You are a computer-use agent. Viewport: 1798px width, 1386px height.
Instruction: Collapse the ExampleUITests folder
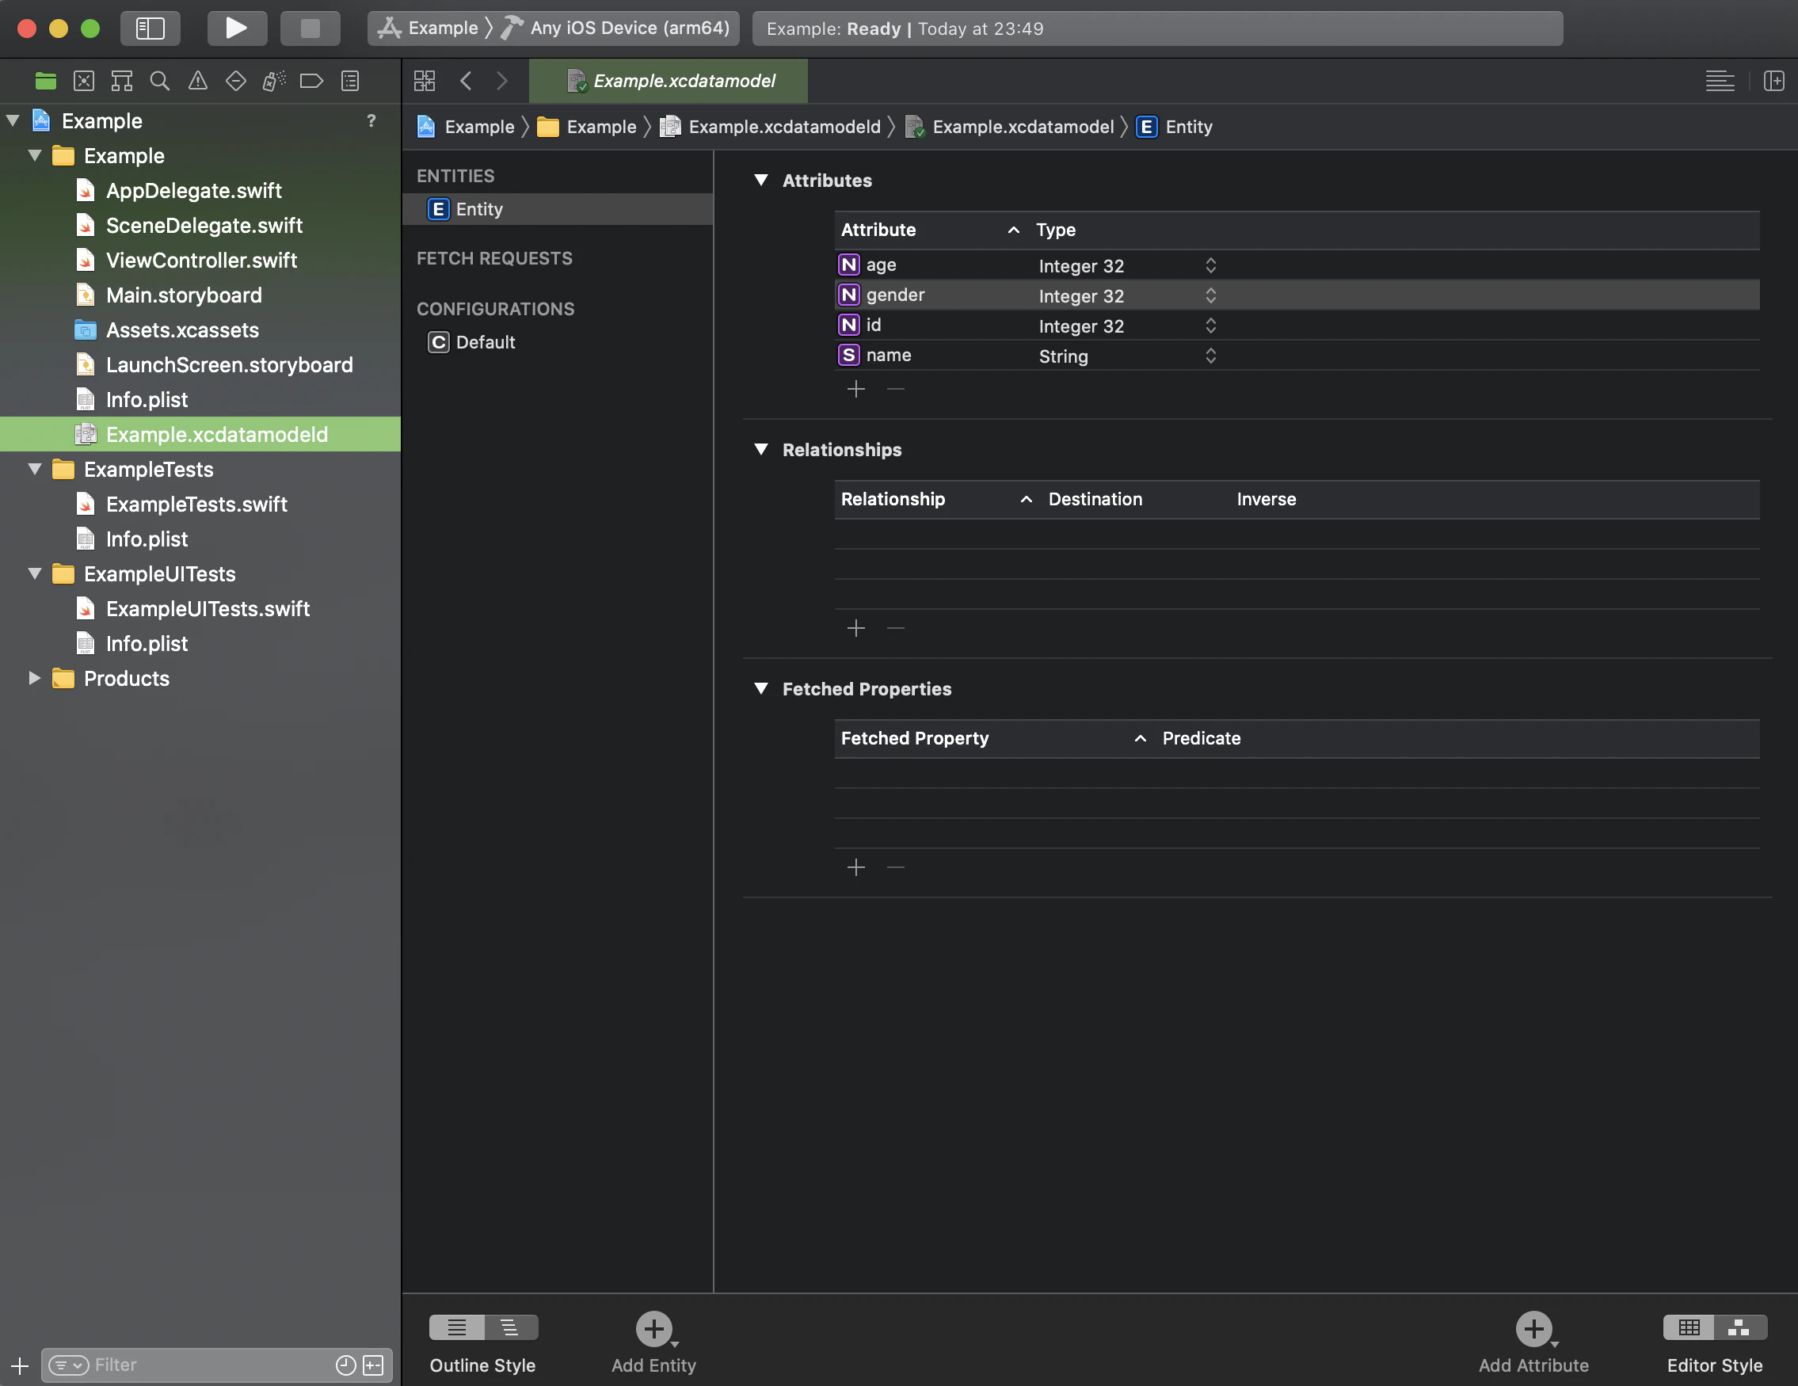[x=35, y=573]
